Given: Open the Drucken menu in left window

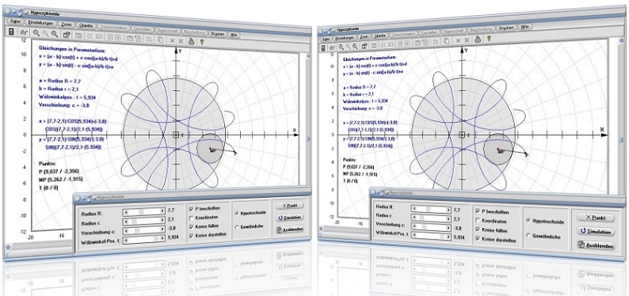Looking at the screenshot, I should click(x=217, y=34).
